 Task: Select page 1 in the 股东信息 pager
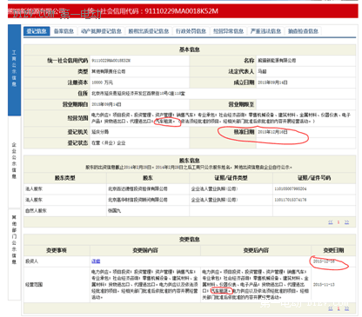pyautogui.click(x=339, y=222)
